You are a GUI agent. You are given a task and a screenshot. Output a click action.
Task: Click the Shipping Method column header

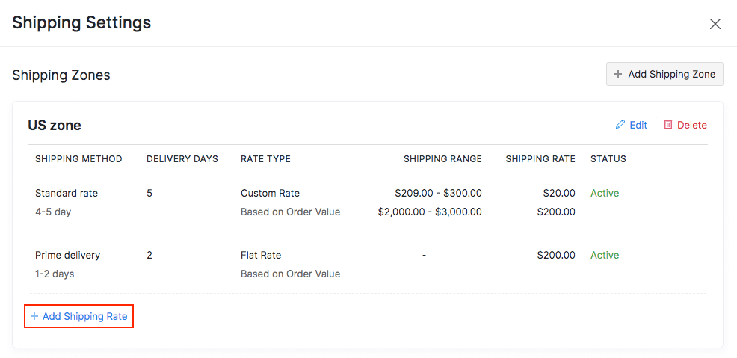tap(78, 159)
